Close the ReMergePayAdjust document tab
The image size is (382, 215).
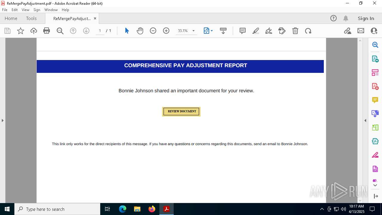95,18
